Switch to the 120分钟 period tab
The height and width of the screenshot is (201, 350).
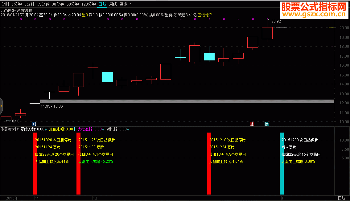click(89, 4)
